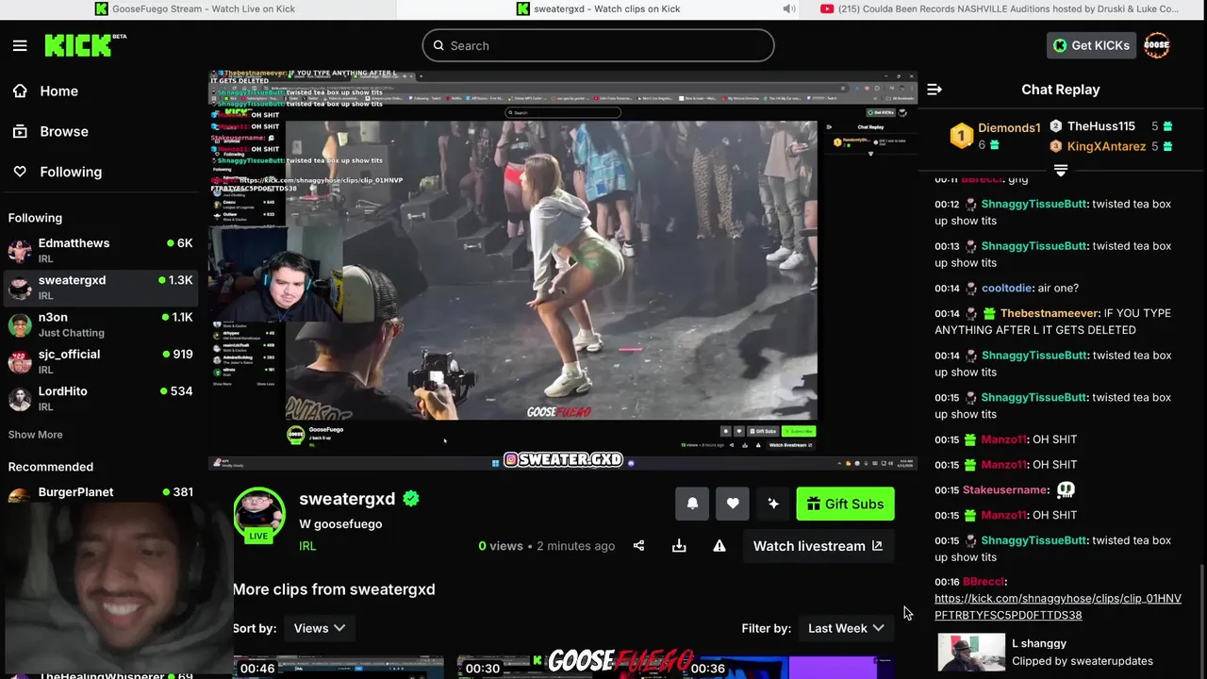Click the Get KICKs button
1207x679 pixels.
1091,45
